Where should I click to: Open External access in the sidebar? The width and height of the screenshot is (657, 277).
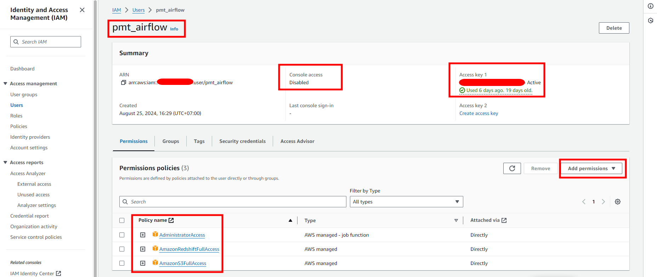pyautogui.click(x=34, y=184)
